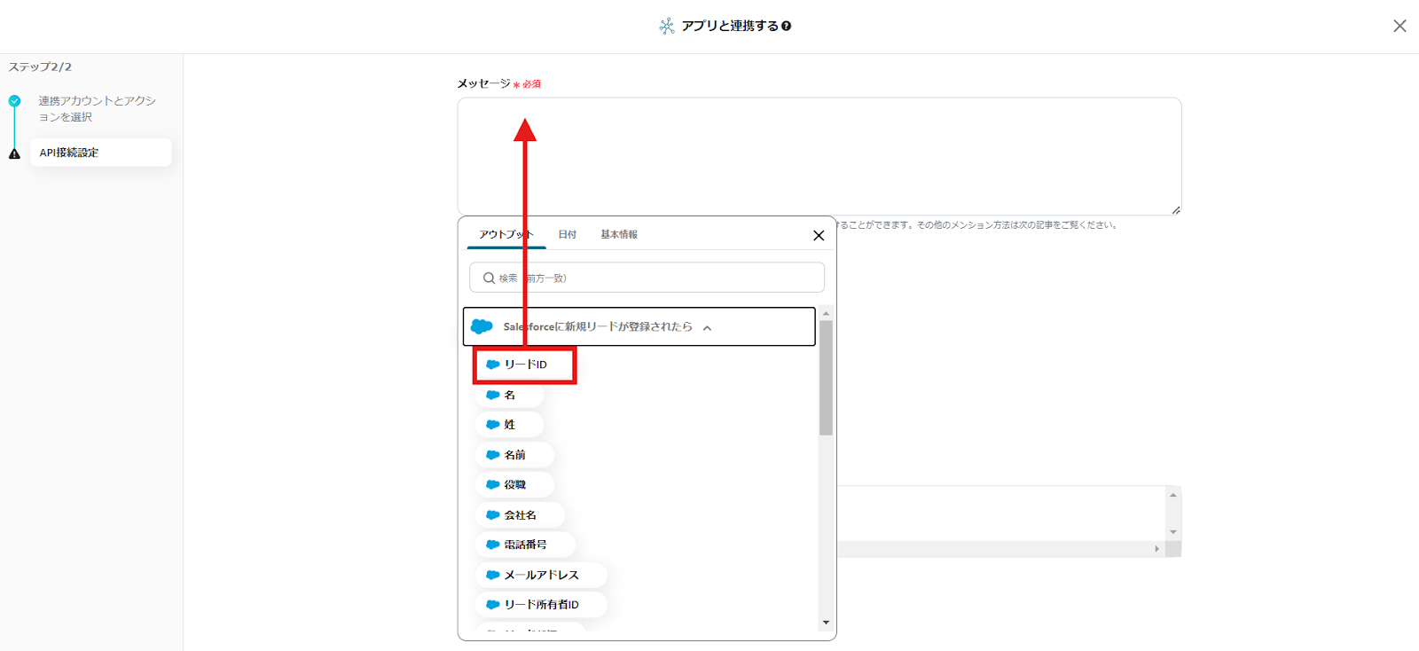Viewport: 1419px width, 651px height.
Task: Pick the 役職 output chip
Action: [514, 485]
